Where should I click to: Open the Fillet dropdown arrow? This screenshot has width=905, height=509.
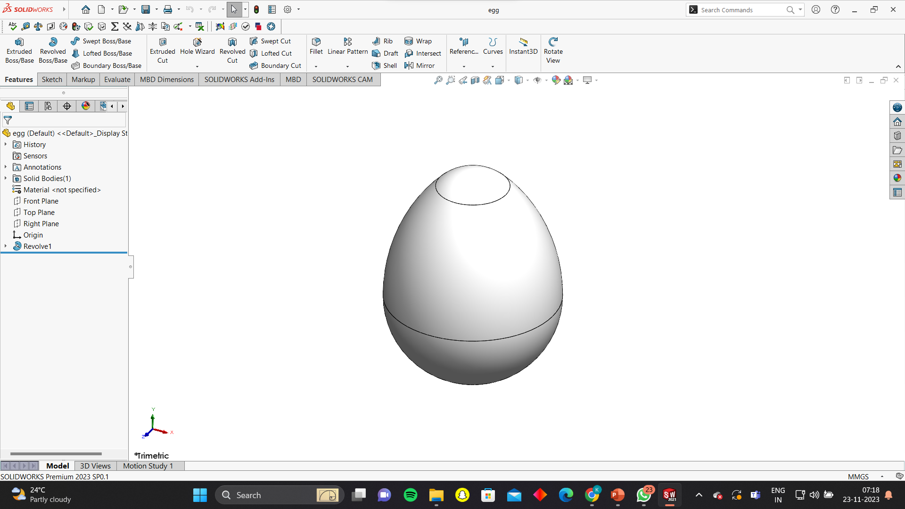pos(316,66)
